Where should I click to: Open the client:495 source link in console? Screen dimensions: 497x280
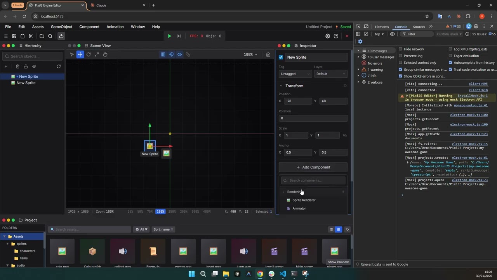[x=478, y=84]
